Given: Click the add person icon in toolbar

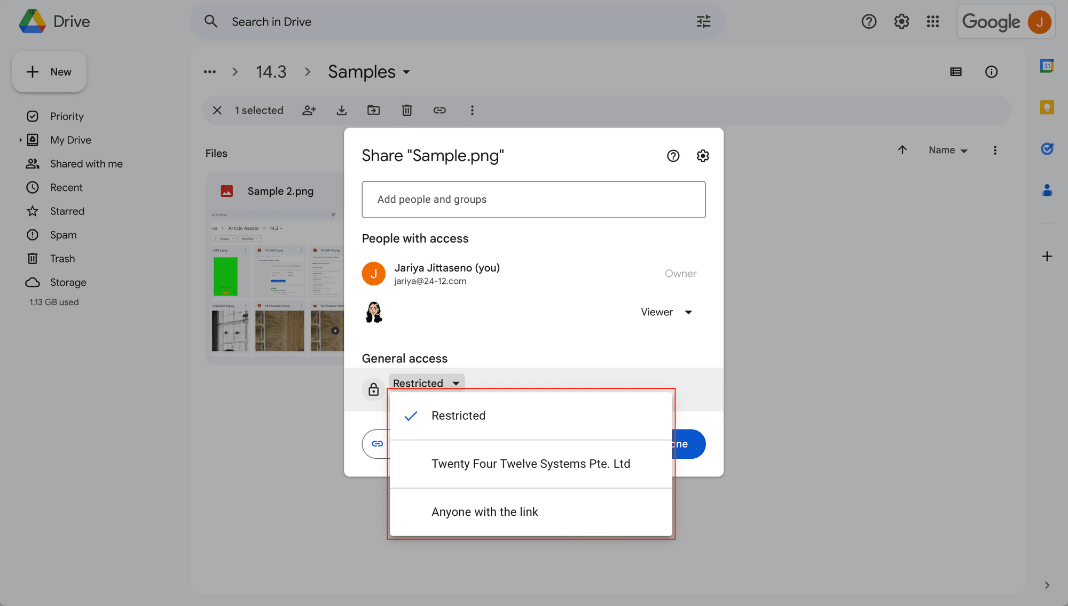Looking at the screenshot, I should click(x=308, y=110).
